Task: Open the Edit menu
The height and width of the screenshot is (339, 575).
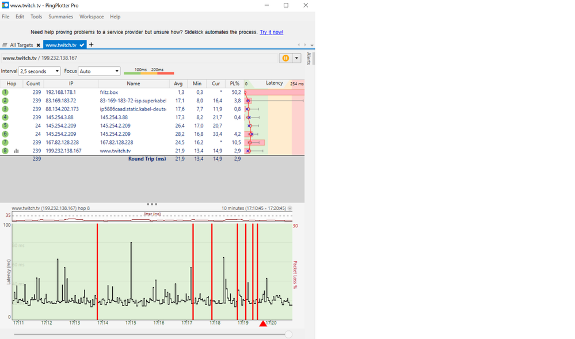Action: pos(20,17)
